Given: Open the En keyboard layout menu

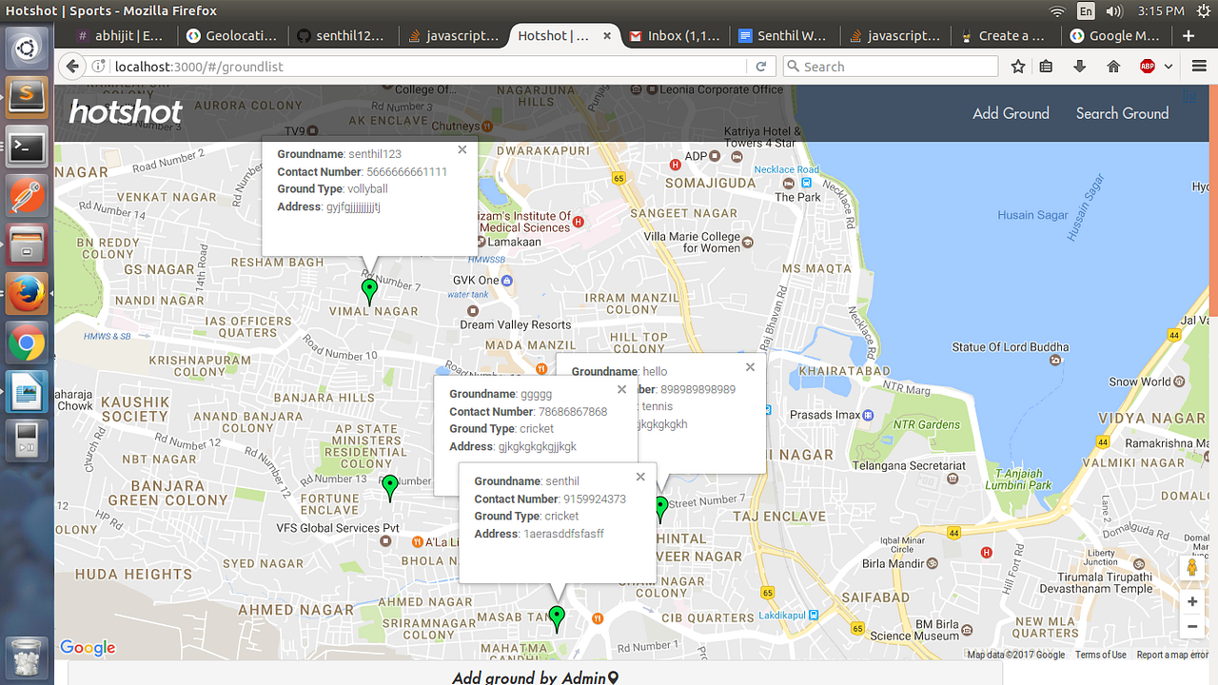Looking at the screenshot, I should pos(1086,11).
